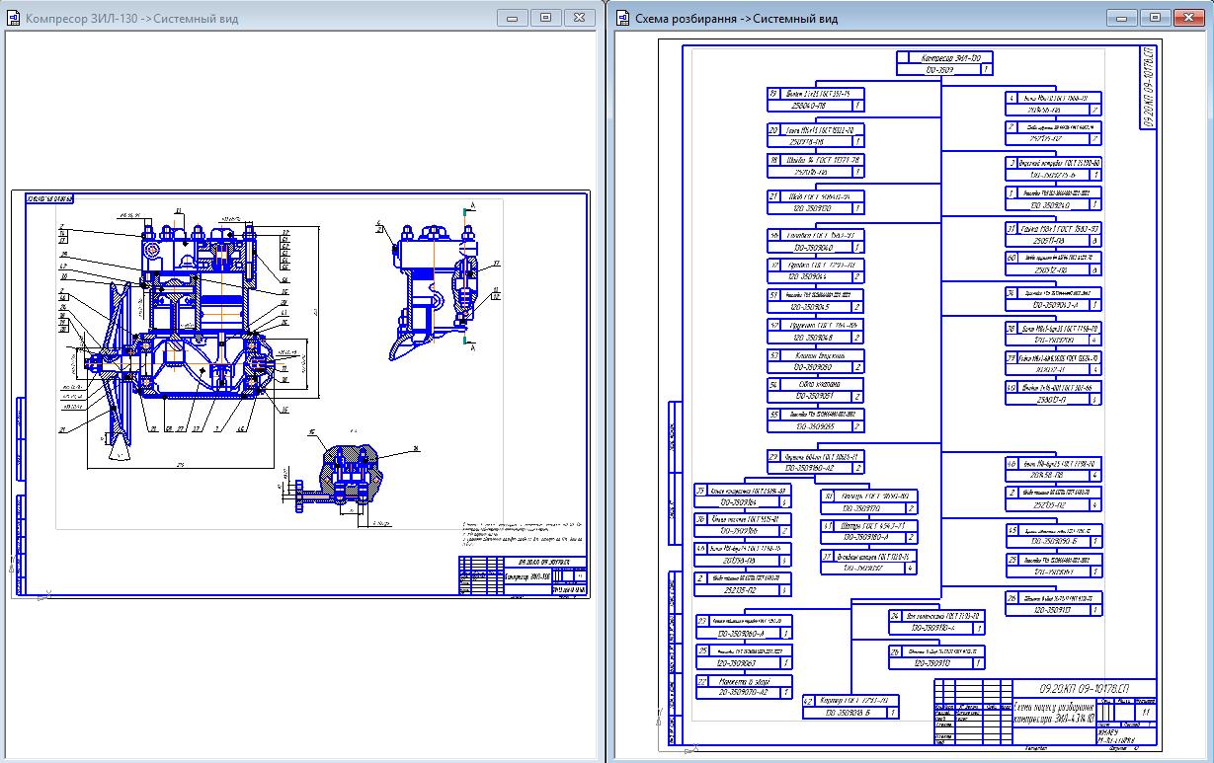Click title text 'Схема розбирання ->Системный вид'
Screen dimensions: 1214x763
(737, 19)
